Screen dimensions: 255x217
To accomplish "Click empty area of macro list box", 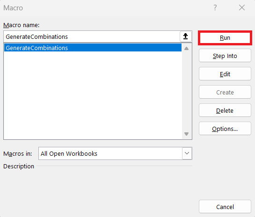I will click(93, 95).
